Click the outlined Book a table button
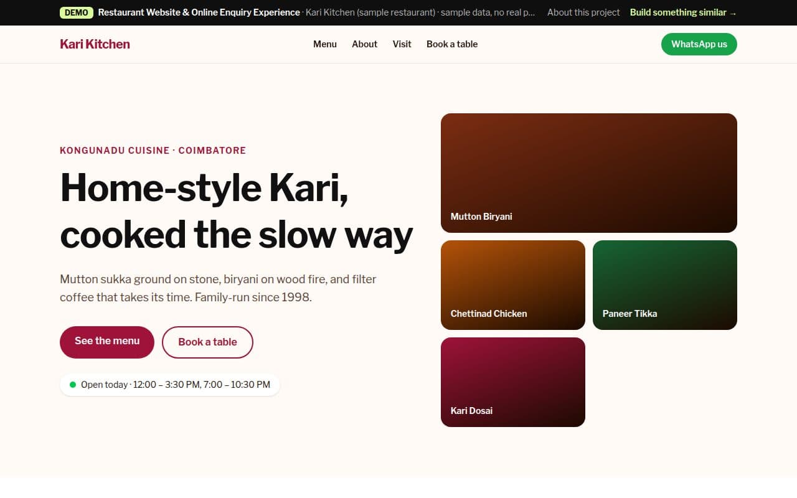Screen dimensions: 797x498 click(207, 342)
